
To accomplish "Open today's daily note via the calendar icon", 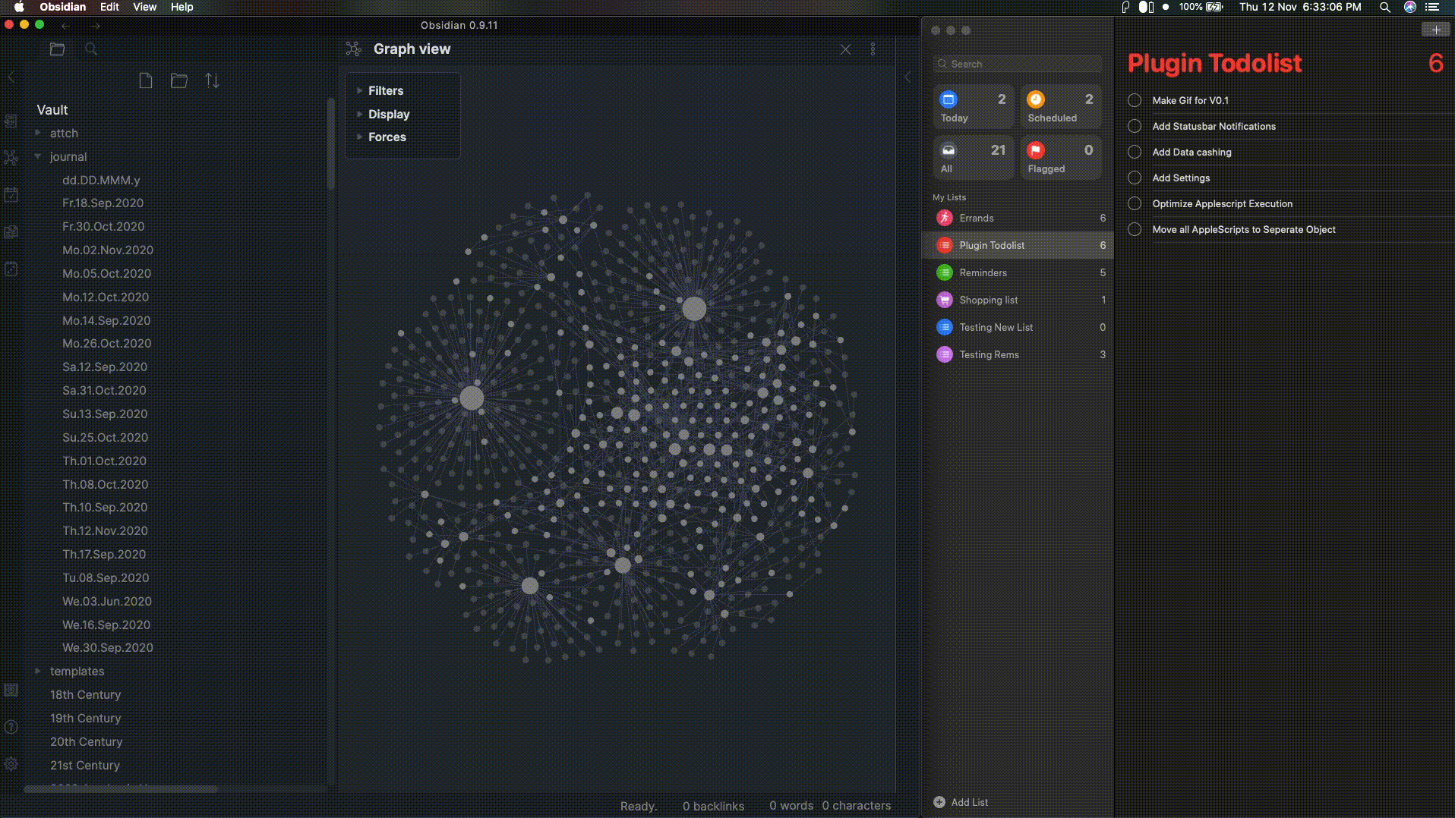I will click(11, 195).
